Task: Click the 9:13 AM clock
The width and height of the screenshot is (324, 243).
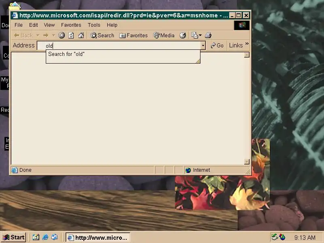Action: coord(305,237)
